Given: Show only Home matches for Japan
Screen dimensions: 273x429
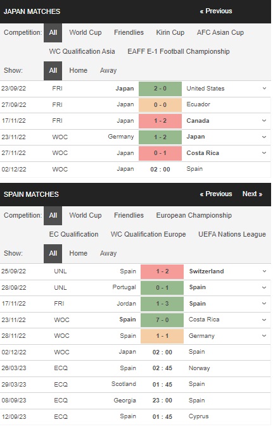Looking at the screenshot, I should coord(78,71).
